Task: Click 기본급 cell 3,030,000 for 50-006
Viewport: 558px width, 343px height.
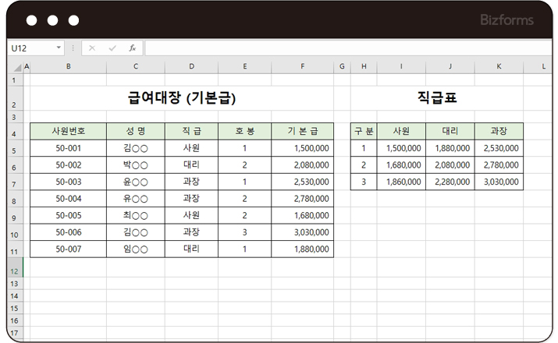Action: coord(303,232)
